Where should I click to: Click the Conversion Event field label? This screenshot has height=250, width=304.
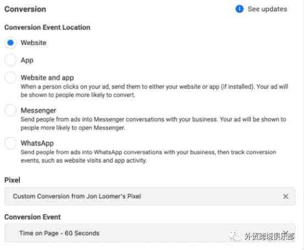point(32,217)
